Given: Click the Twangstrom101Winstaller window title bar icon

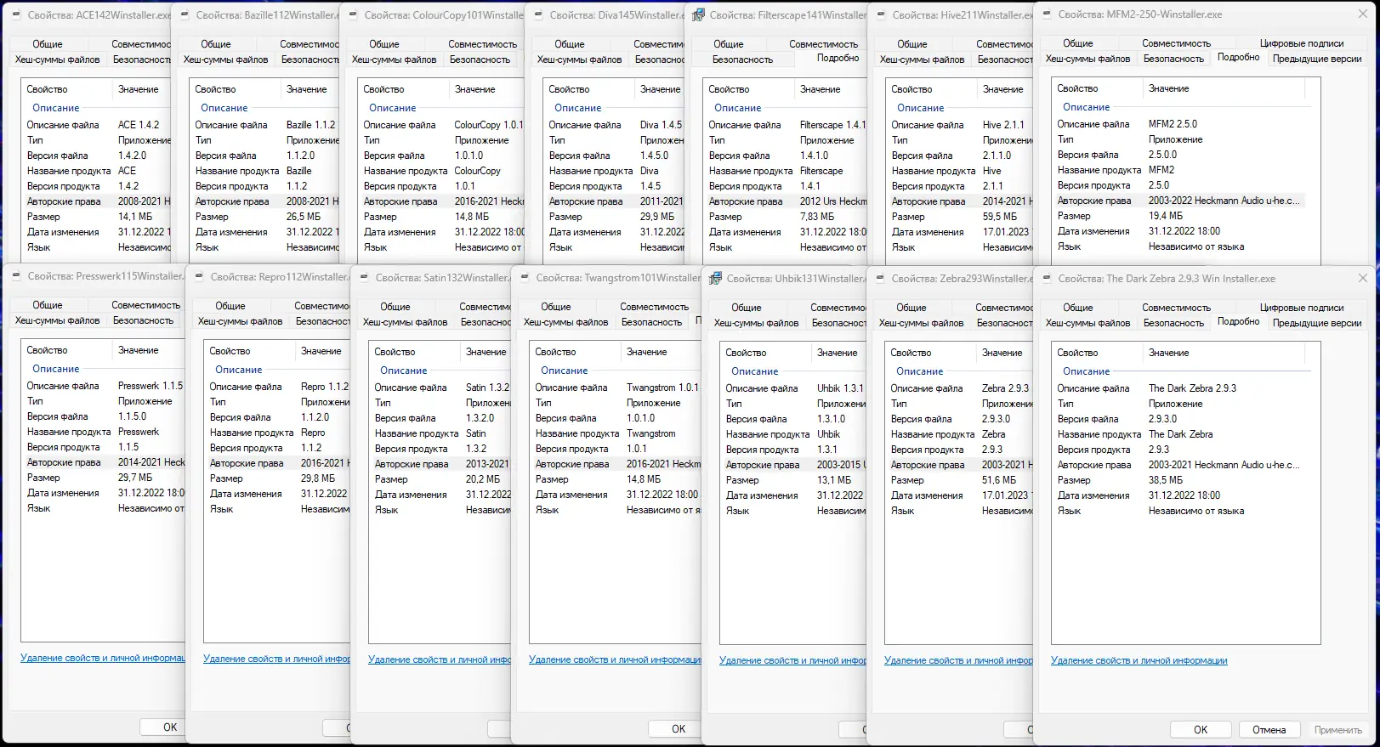Looking at the screenshot, I should pyautogui.click(x=525, y=278).
